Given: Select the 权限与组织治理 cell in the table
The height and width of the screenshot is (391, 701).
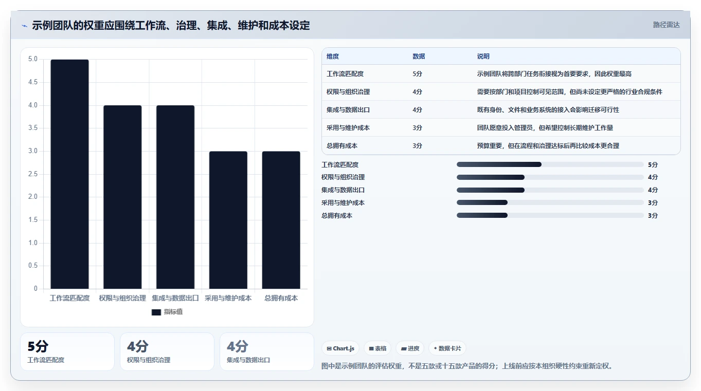Looking at the screenshot, I should click(348, 92).
